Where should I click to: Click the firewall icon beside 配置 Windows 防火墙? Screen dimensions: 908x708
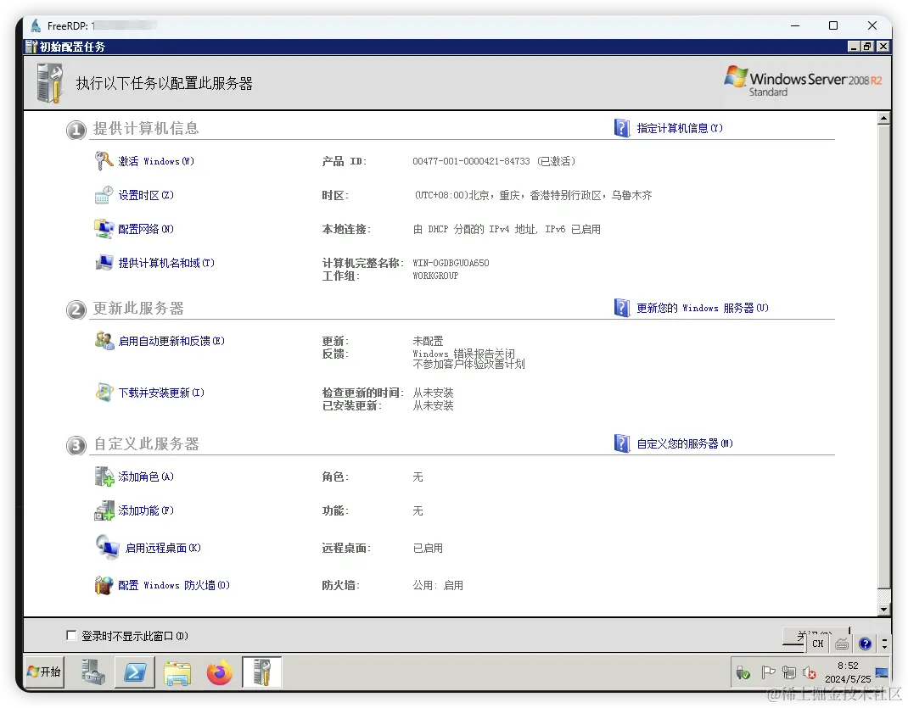coord(104,585)
